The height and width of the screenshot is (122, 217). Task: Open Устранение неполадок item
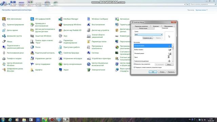pyautogui.click(x=70, y=59)
